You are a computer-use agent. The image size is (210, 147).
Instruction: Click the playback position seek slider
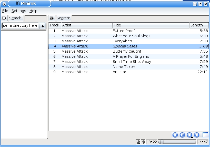(177, 142)
